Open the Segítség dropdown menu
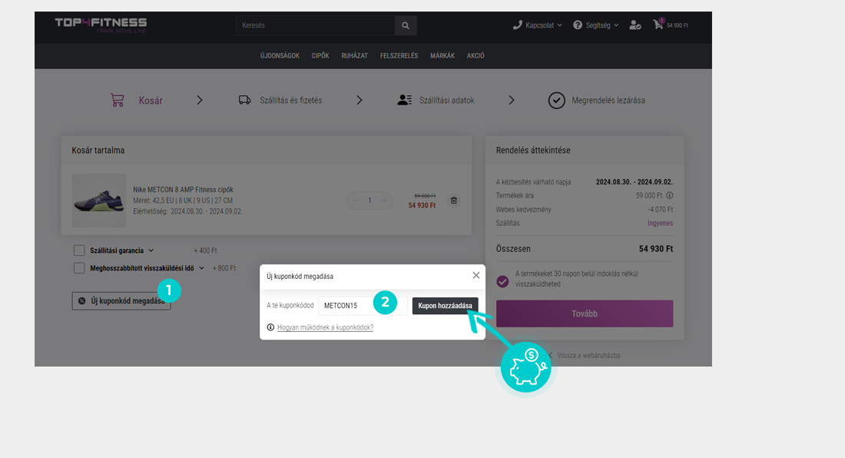The image size is (845, 458). (597, 25)
